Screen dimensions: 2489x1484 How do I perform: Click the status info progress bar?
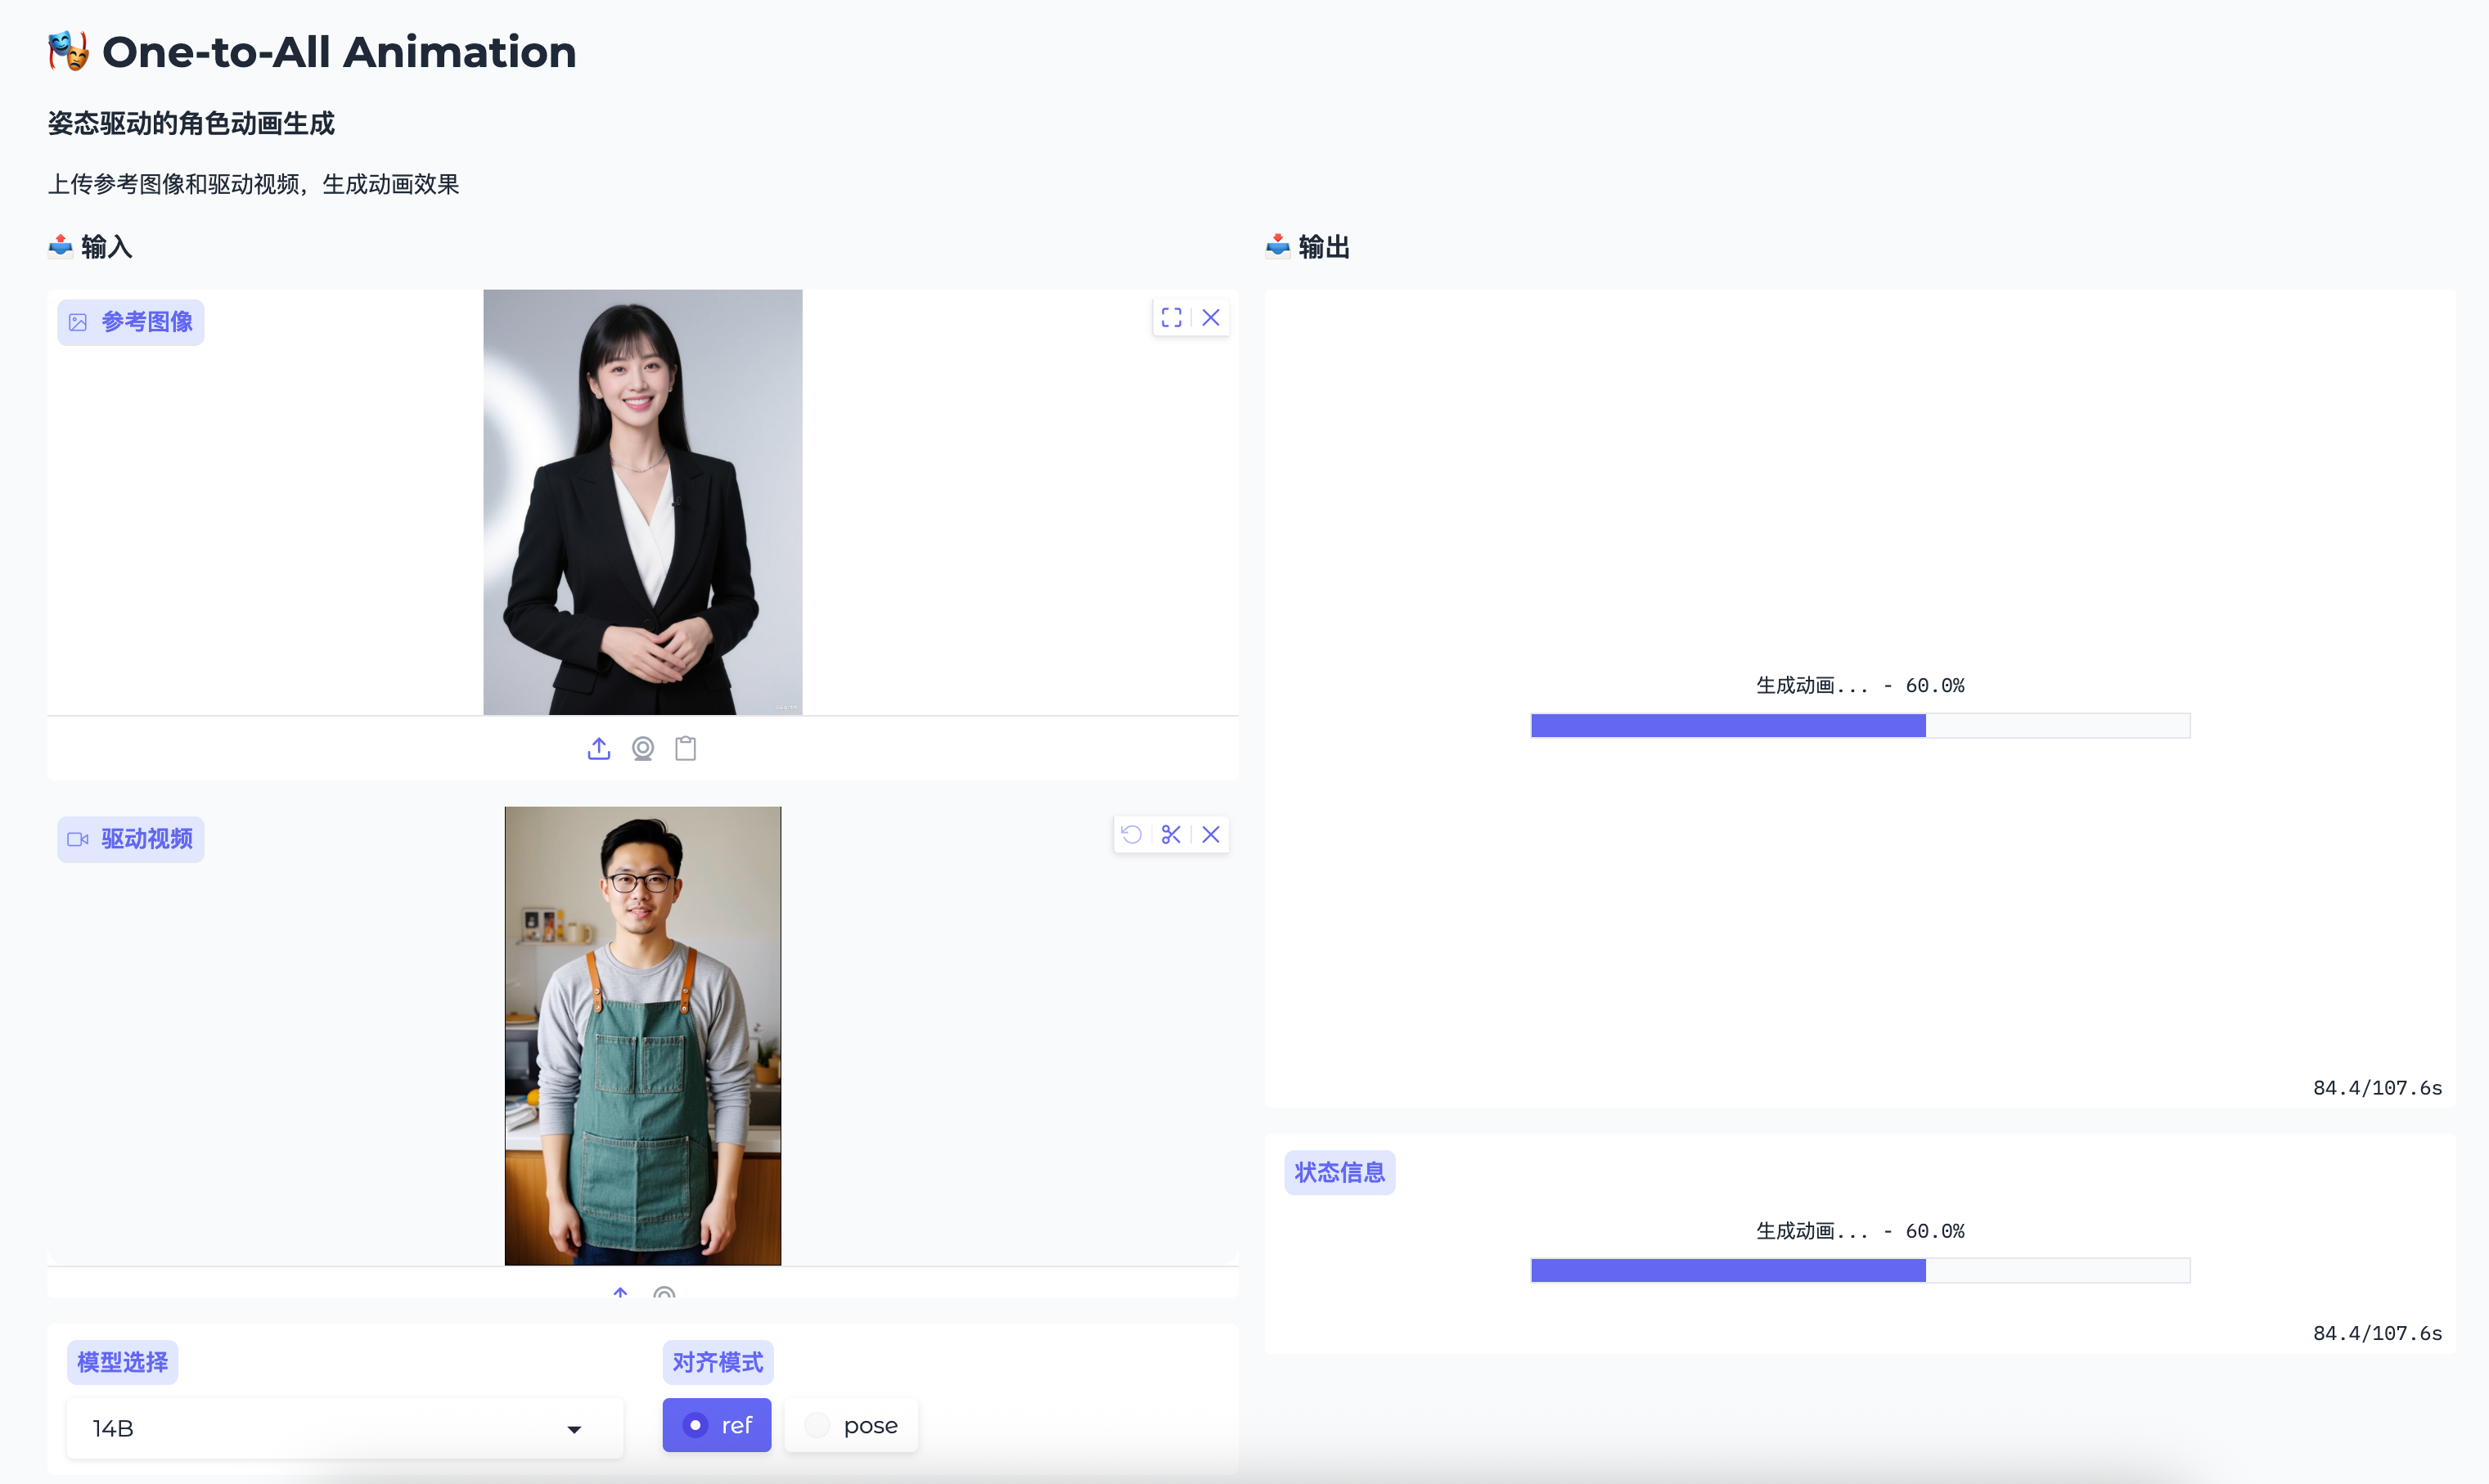(x=1860, y=1271)
